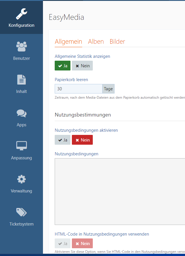Enable Ja for Nutzungsbedingungen aktivieren
Viewport: 185px width, 256px height.
[62, 140]
